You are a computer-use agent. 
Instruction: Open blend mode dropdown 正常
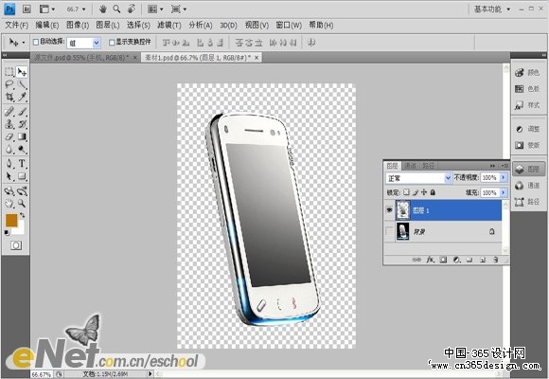tap(418, 178)
